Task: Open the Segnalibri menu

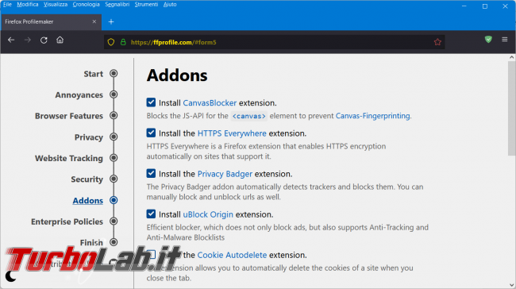Action: [117, 5]
